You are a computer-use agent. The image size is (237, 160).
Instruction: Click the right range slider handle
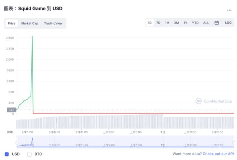tap(233, 142)
